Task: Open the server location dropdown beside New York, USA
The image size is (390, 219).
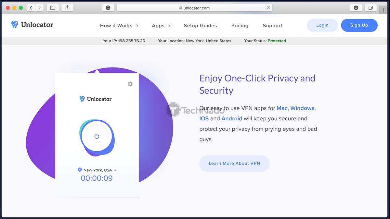Action: 115,170
